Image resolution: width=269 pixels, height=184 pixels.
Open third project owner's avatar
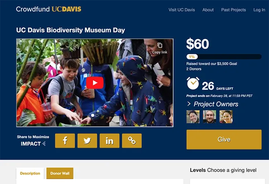point(226,116)
